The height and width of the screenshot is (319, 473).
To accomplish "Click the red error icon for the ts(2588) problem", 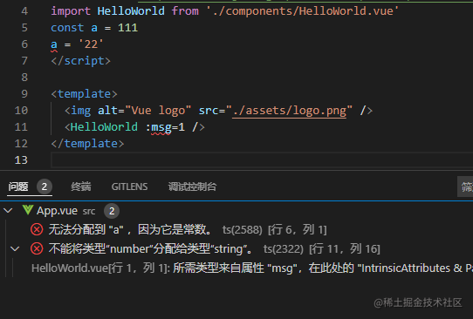I will (37, 229).
